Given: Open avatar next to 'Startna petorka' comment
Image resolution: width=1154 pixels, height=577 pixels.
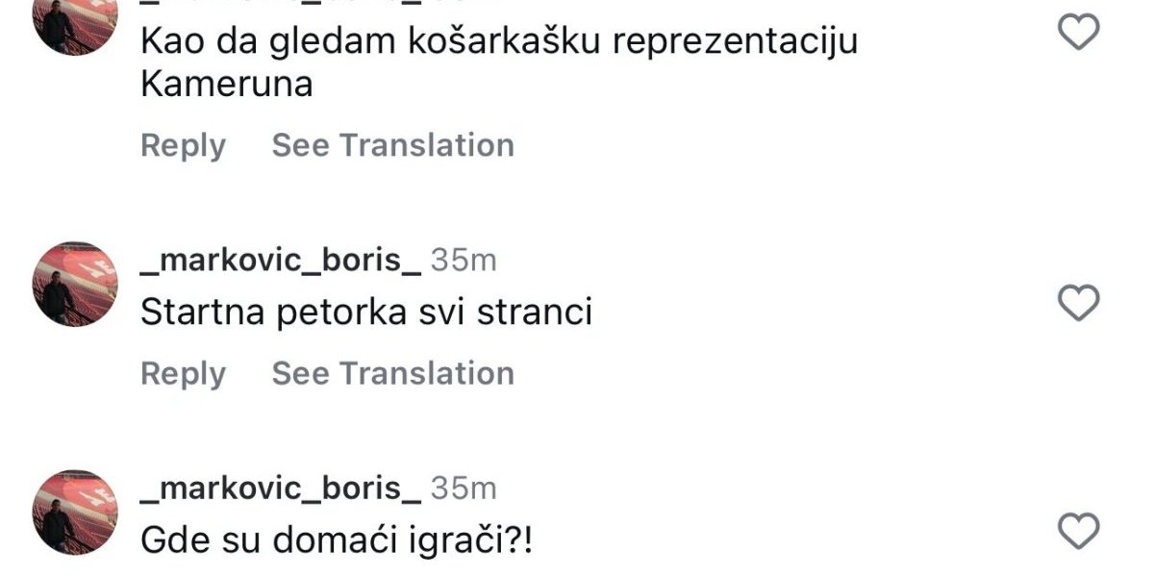Looking at the screenshot, I should 75,284.
